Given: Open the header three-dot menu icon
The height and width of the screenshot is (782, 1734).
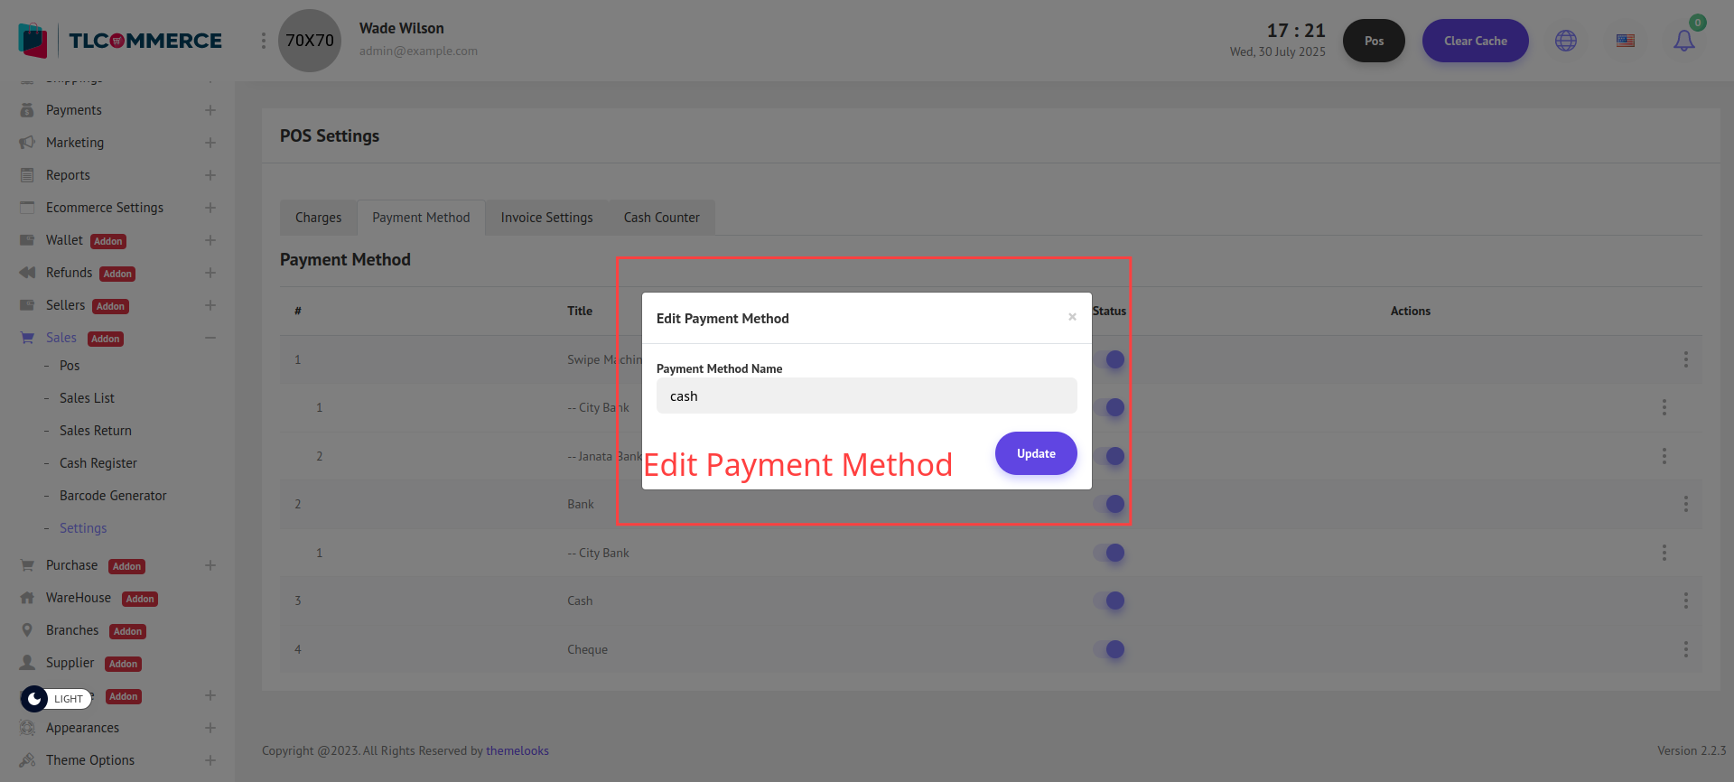Looking at the screenshot, I should point(263,41).
